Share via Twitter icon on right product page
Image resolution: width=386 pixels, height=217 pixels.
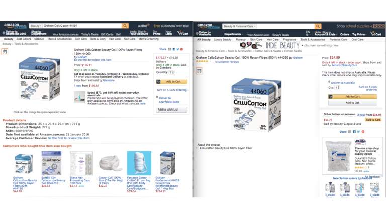(359, 132)
